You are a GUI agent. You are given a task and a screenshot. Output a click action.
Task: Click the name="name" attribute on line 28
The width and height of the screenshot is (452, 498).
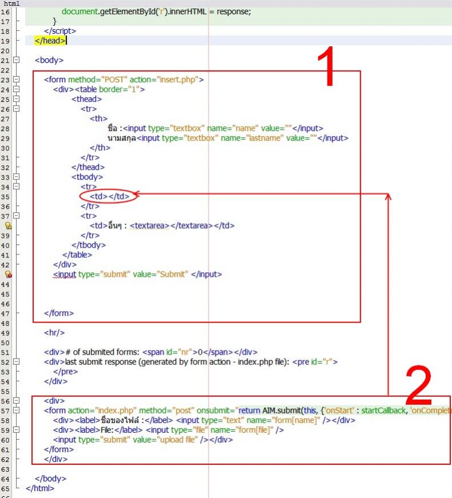pyautogui.click(x=233, y=128)
